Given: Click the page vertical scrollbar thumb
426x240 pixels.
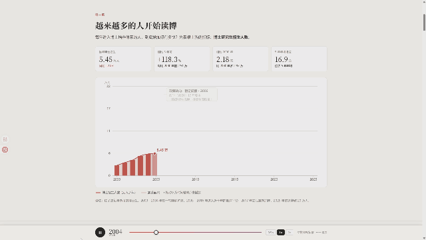Looking at the screenshot, I should pyautogui.click(x=424, y=22).
